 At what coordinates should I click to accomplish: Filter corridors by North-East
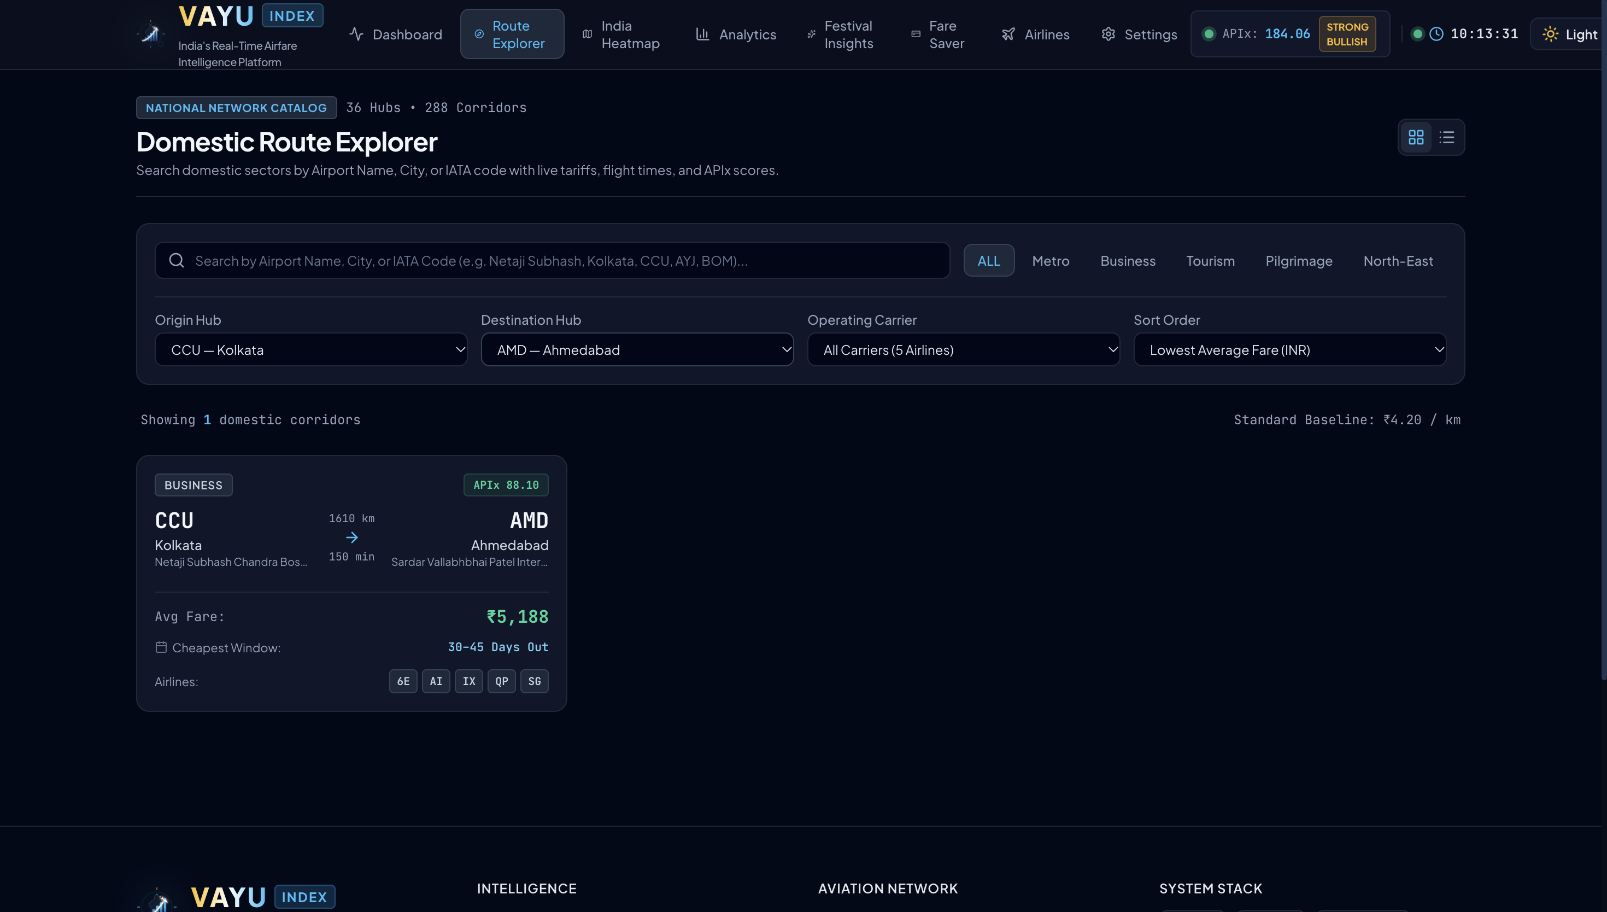pos(1398,261)
